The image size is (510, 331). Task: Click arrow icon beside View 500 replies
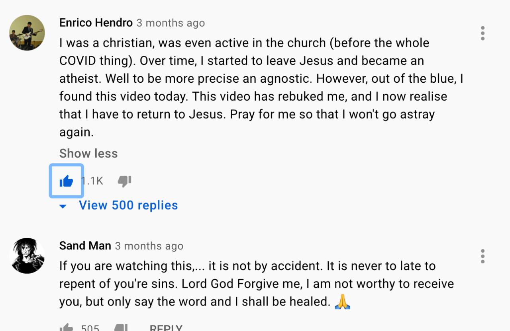tap(63, 206)
